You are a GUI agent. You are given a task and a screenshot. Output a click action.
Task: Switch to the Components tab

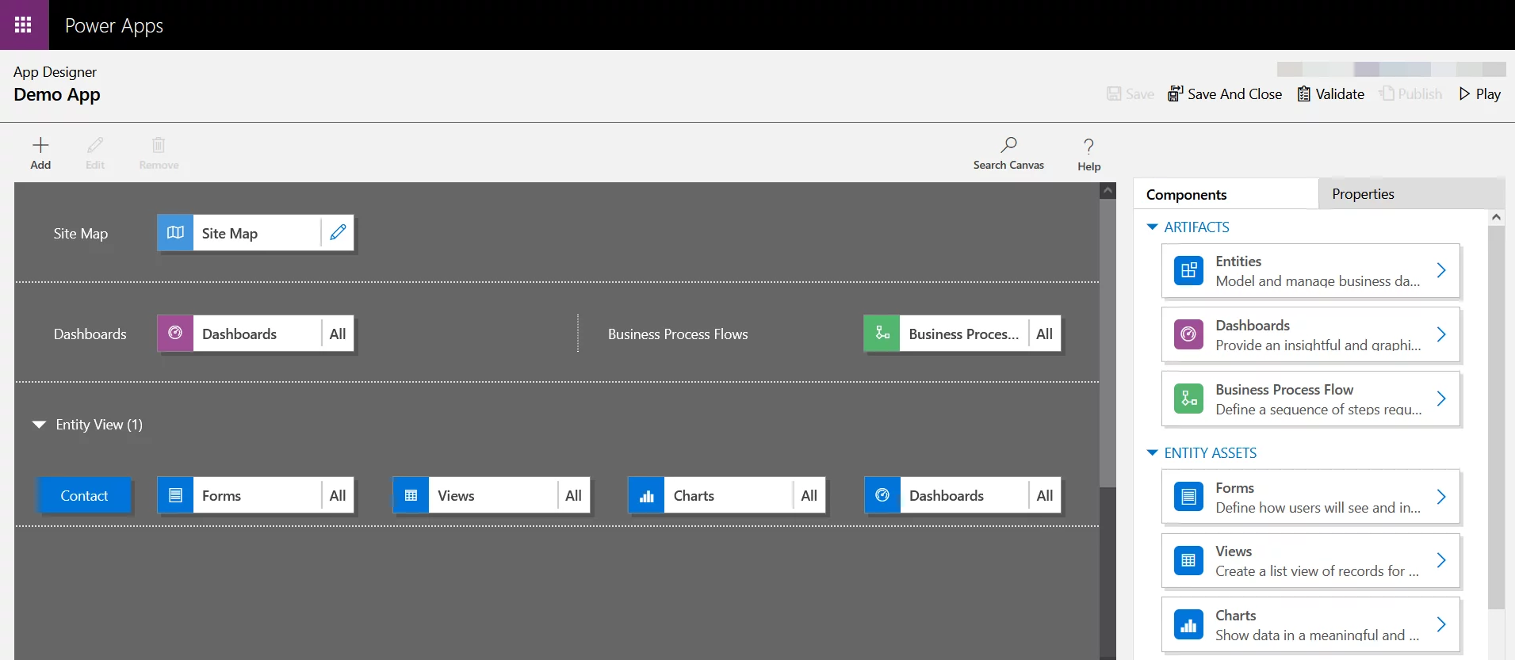point(1226,194)
